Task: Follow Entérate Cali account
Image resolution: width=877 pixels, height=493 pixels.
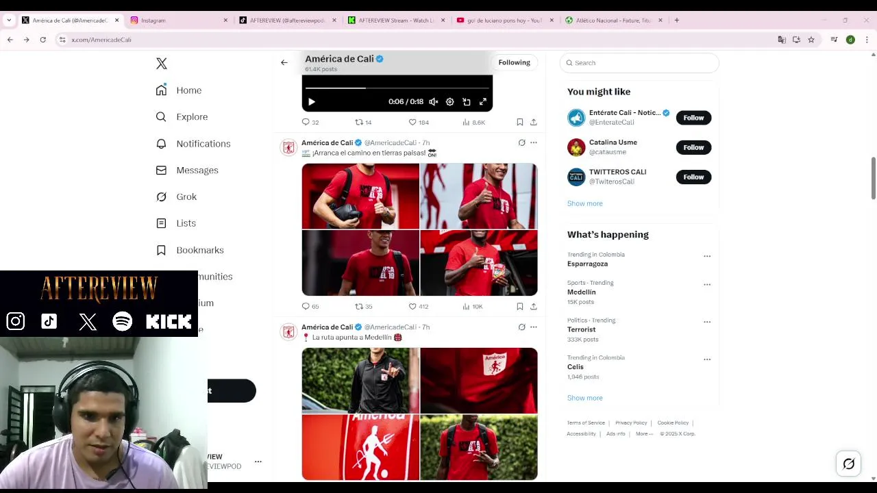Action: tap(693, 118)
